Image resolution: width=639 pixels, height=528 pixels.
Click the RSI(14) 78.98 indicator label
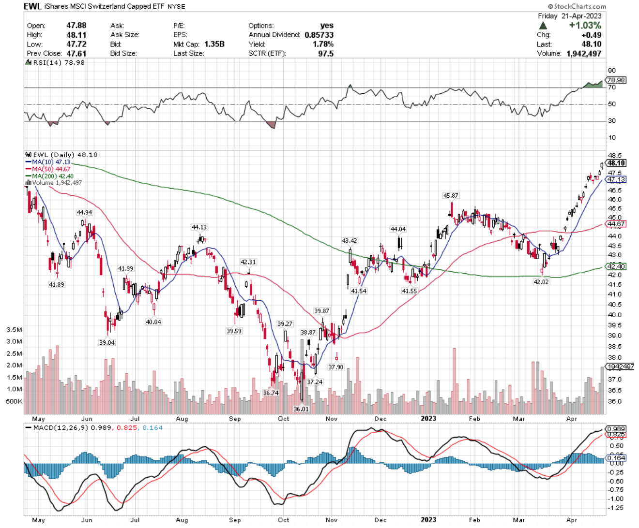click(x=55, y=62)
